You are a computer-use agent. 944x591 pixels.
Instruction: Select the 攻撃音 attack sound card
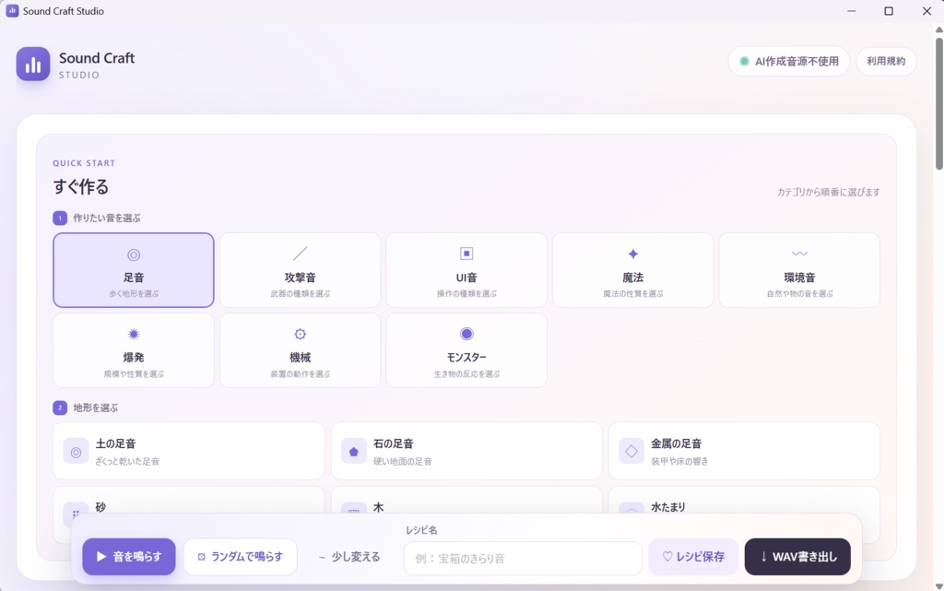tap(300, 270)
